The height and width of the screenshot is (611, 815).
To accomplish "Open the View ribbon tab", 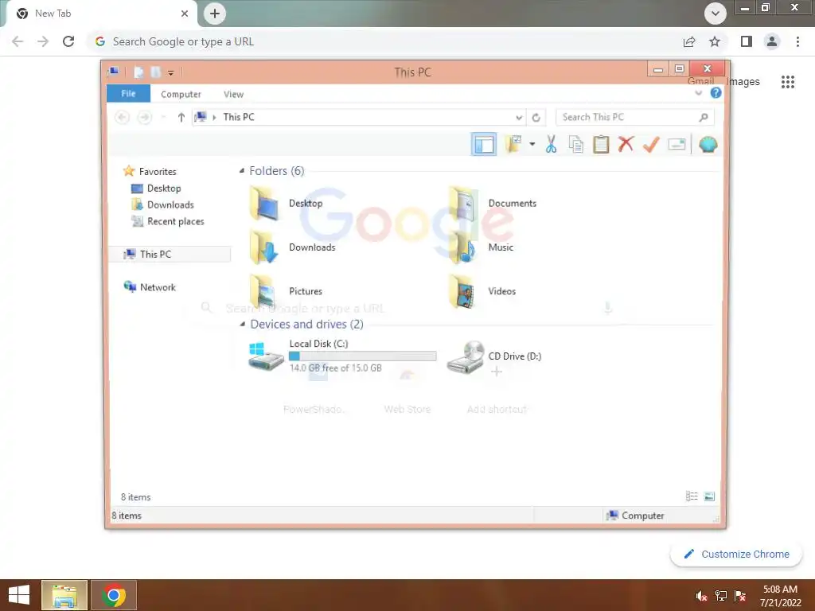I will [x=233, y=94].
